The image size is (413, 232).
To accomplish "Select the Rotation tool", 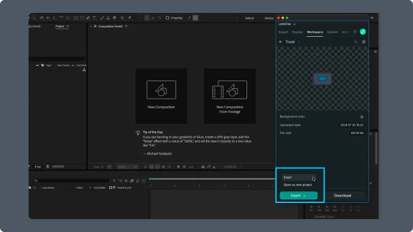I will coord(62,18).
